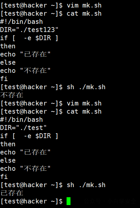This screenshot has height=208, width=140.
Task: Click the second 'if [ -e $DIR ]' line
Action: pyautogui.click(x=29, y=136)
